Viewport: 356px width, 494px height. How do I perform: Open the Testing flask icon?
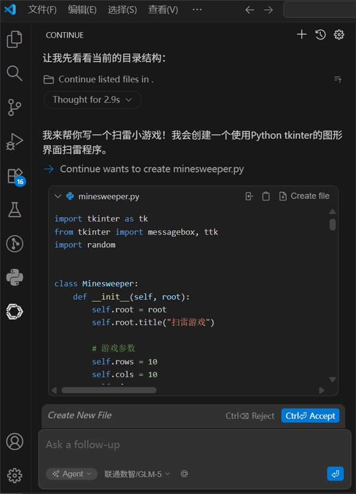pos(15,209)
